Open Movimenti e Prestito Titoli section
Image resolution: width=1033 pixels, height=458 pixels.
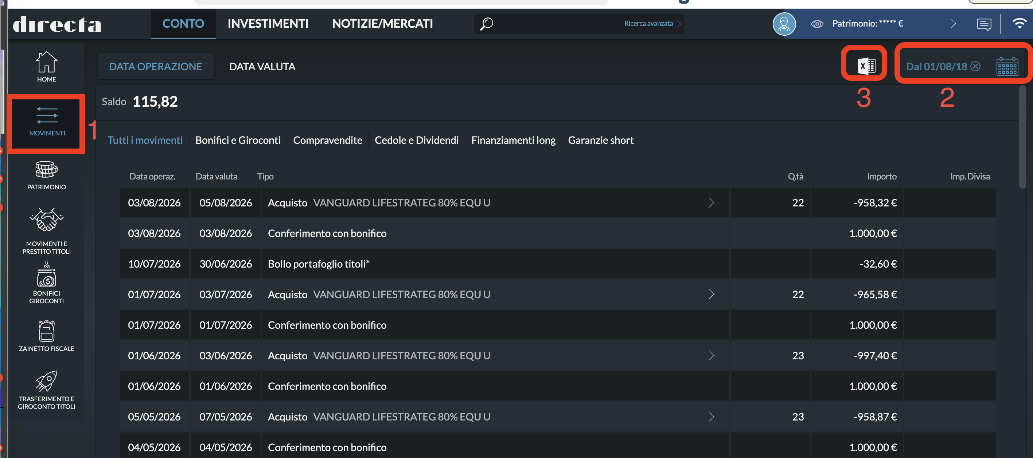[x=47, y=231]
